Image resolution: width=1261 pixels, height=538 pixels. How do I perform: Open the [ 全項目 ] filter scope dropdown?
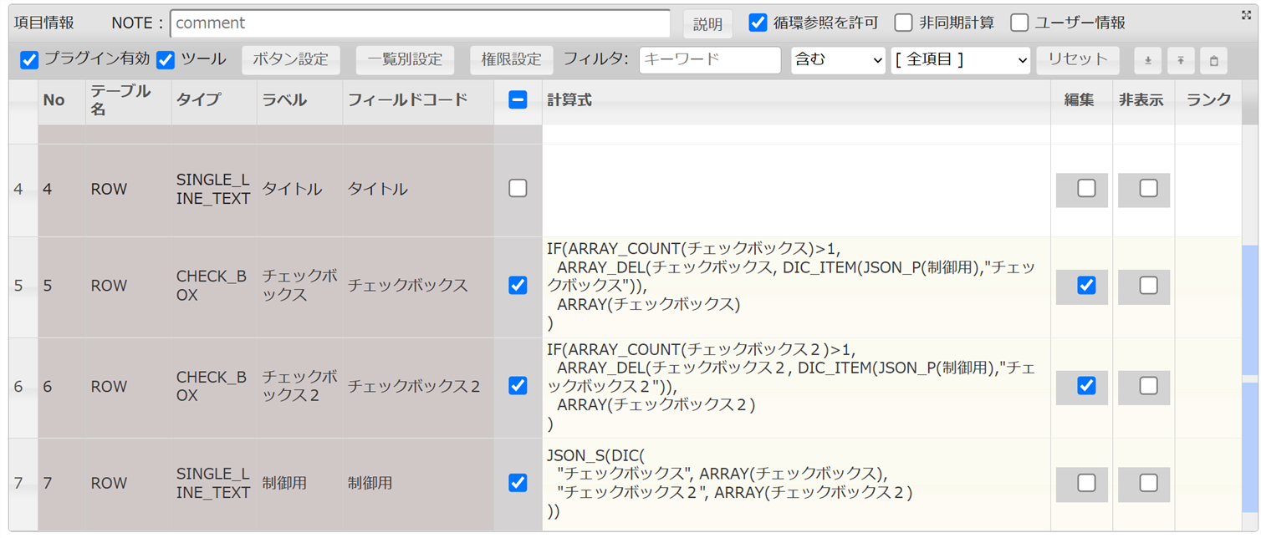pyautogui.click(x=961, y=60)
